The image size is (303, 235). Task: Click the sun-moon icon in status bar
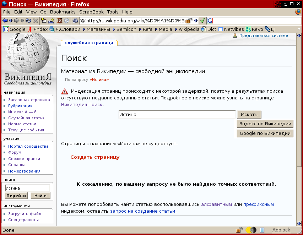[251, 230]
